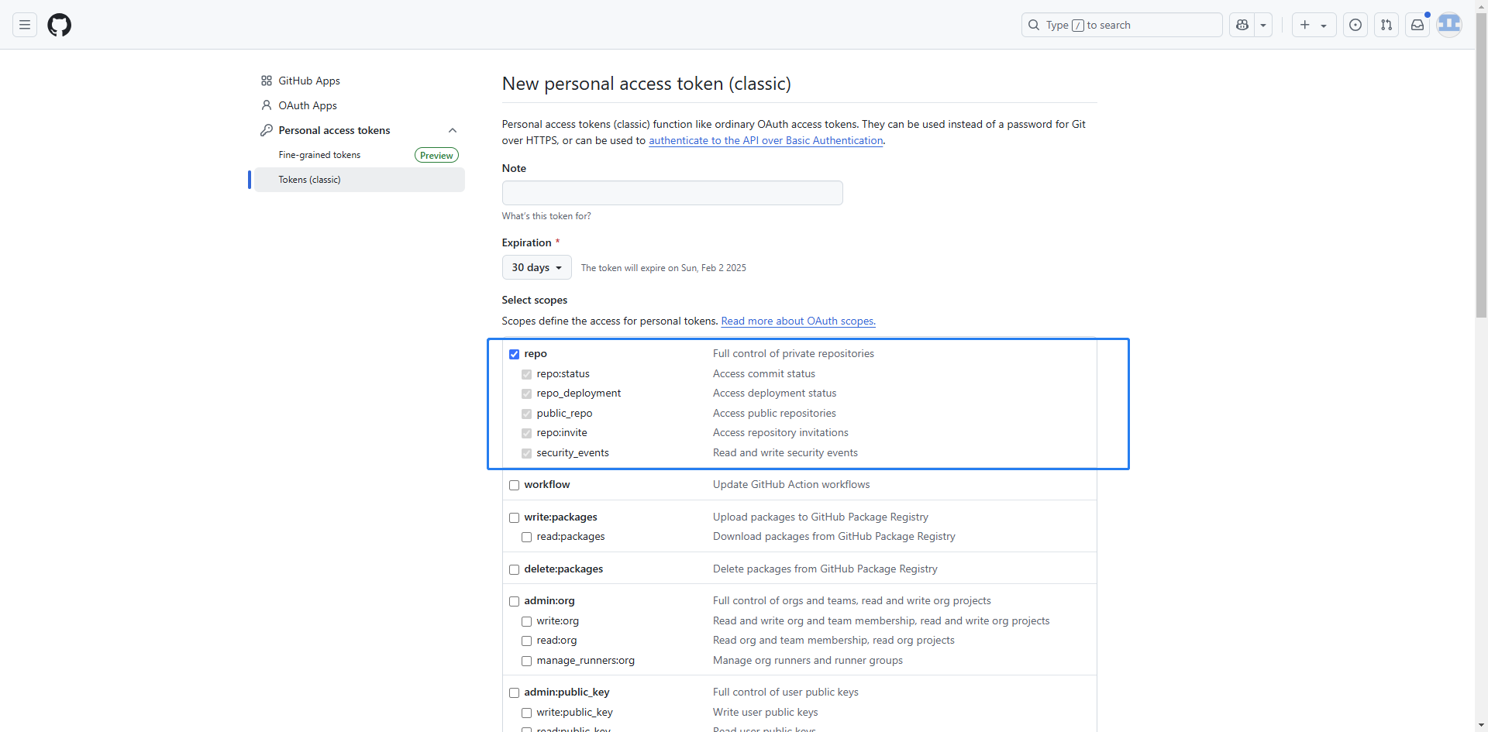Open the Copilot chat icon
Image resolution: width=1488 pixels, height=732 pixels.
point(1242,25)
